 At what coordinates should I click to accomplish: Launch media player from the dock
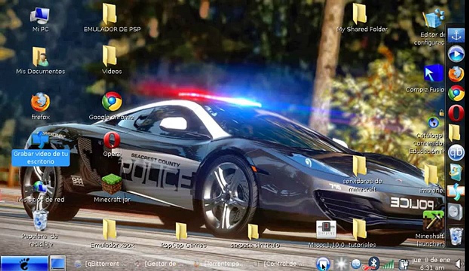click(x=456, y=54)
